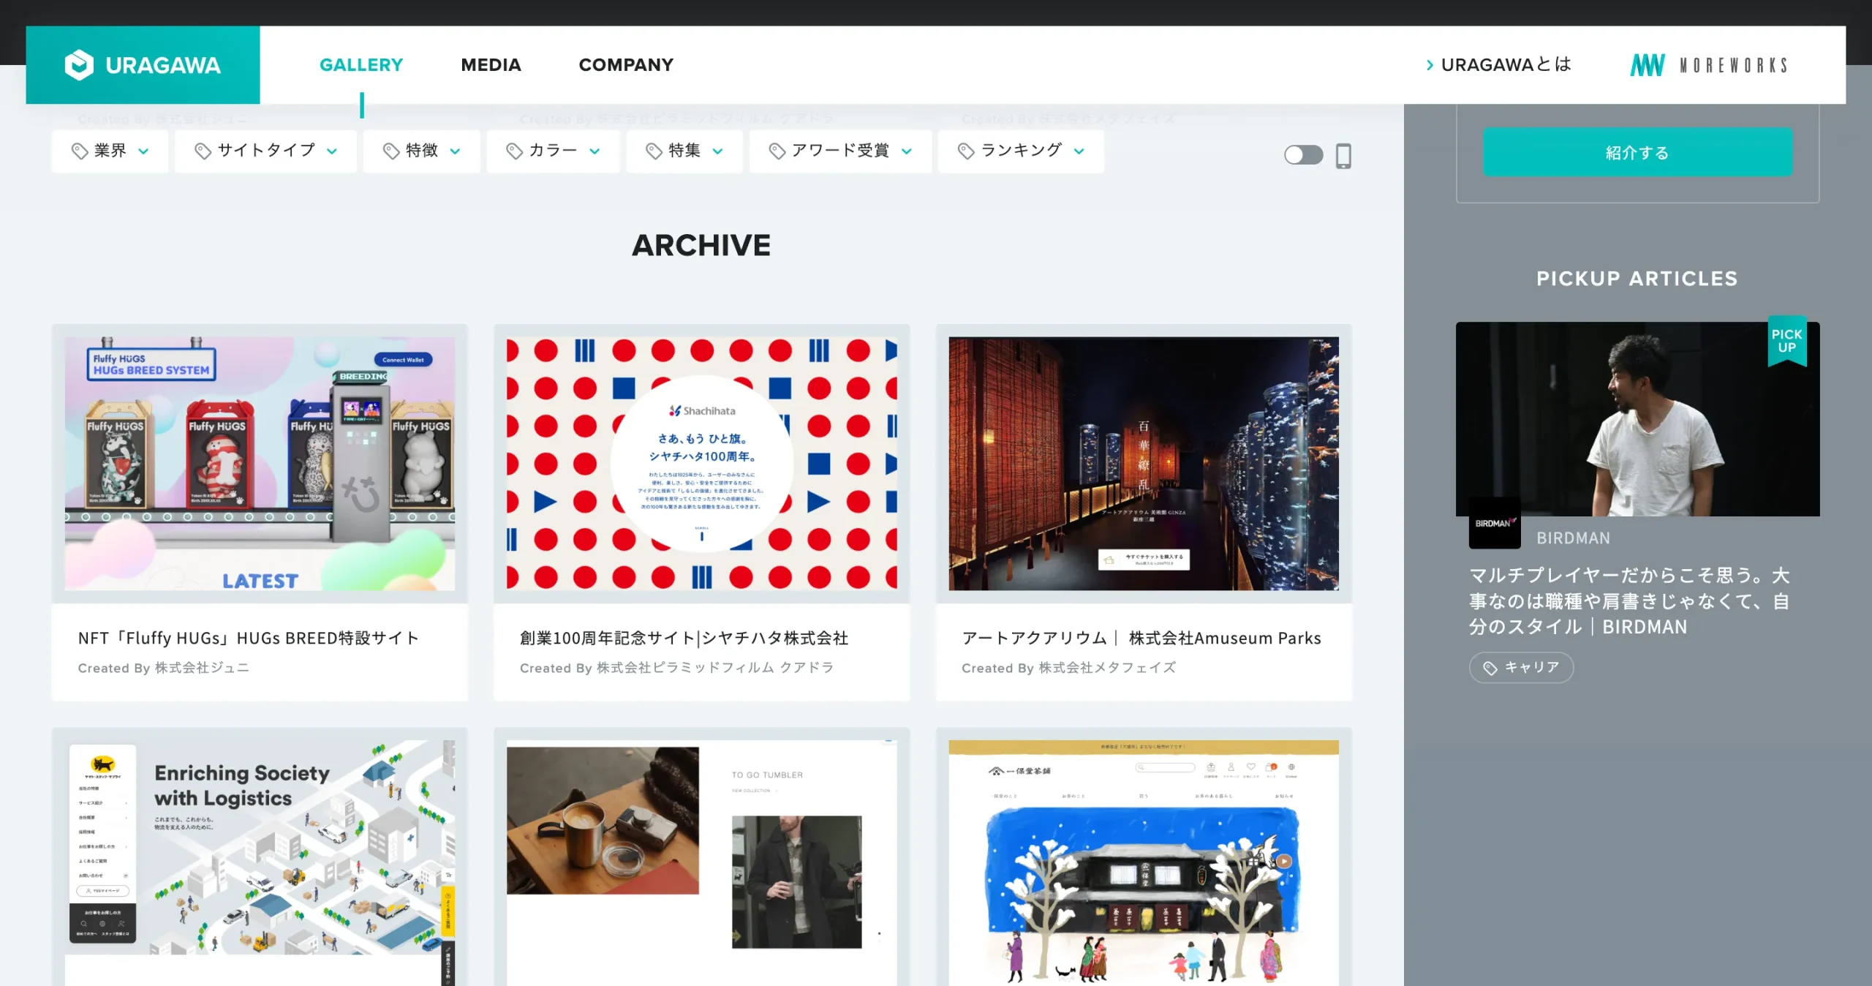This screenshot has height=986, width=1872.
Task: Open the COMPANY nav tab
Action: tap(626, 65)
